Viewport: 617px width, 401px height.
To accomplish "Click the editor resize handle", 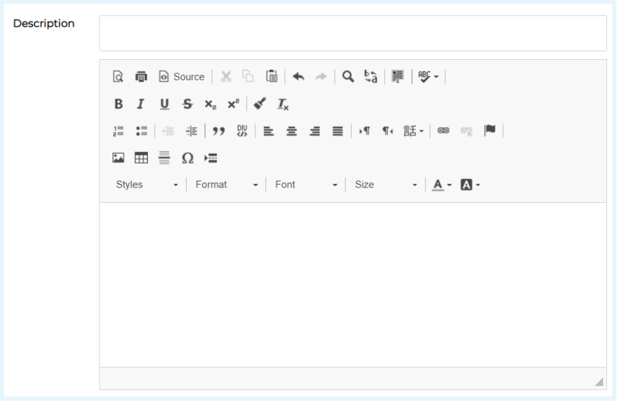I will pyautogui.click(x=599, y=382).
